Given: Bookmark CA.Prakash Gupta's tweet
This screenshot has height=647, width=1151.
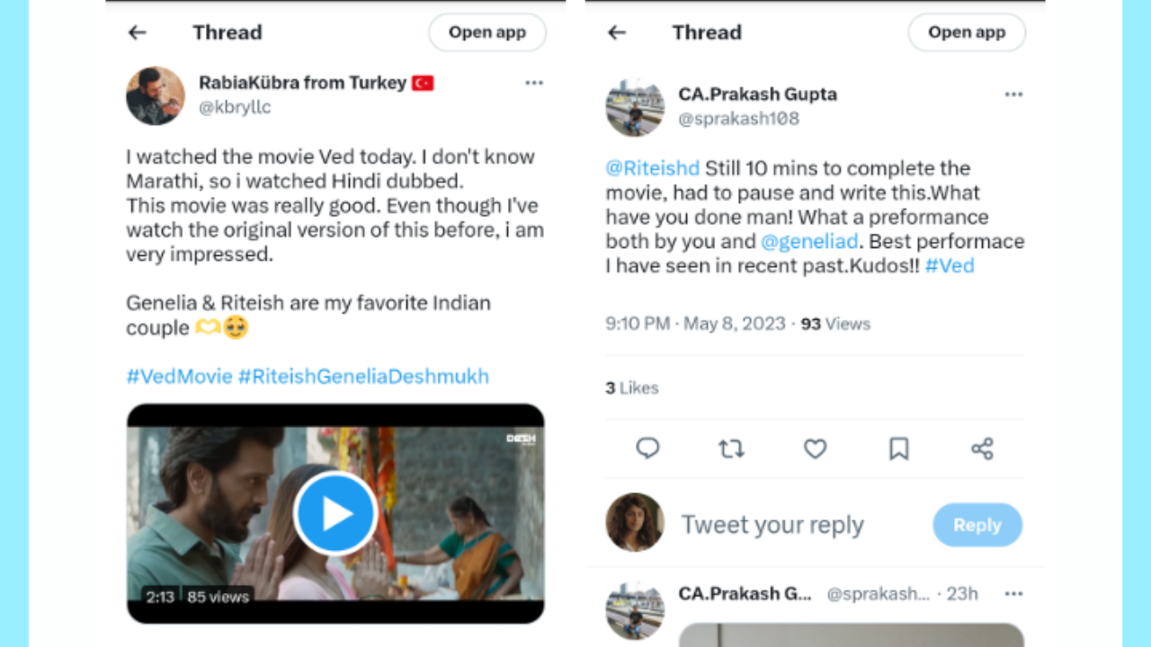Looking at the screenshot, I should click(x=898, y=448).
